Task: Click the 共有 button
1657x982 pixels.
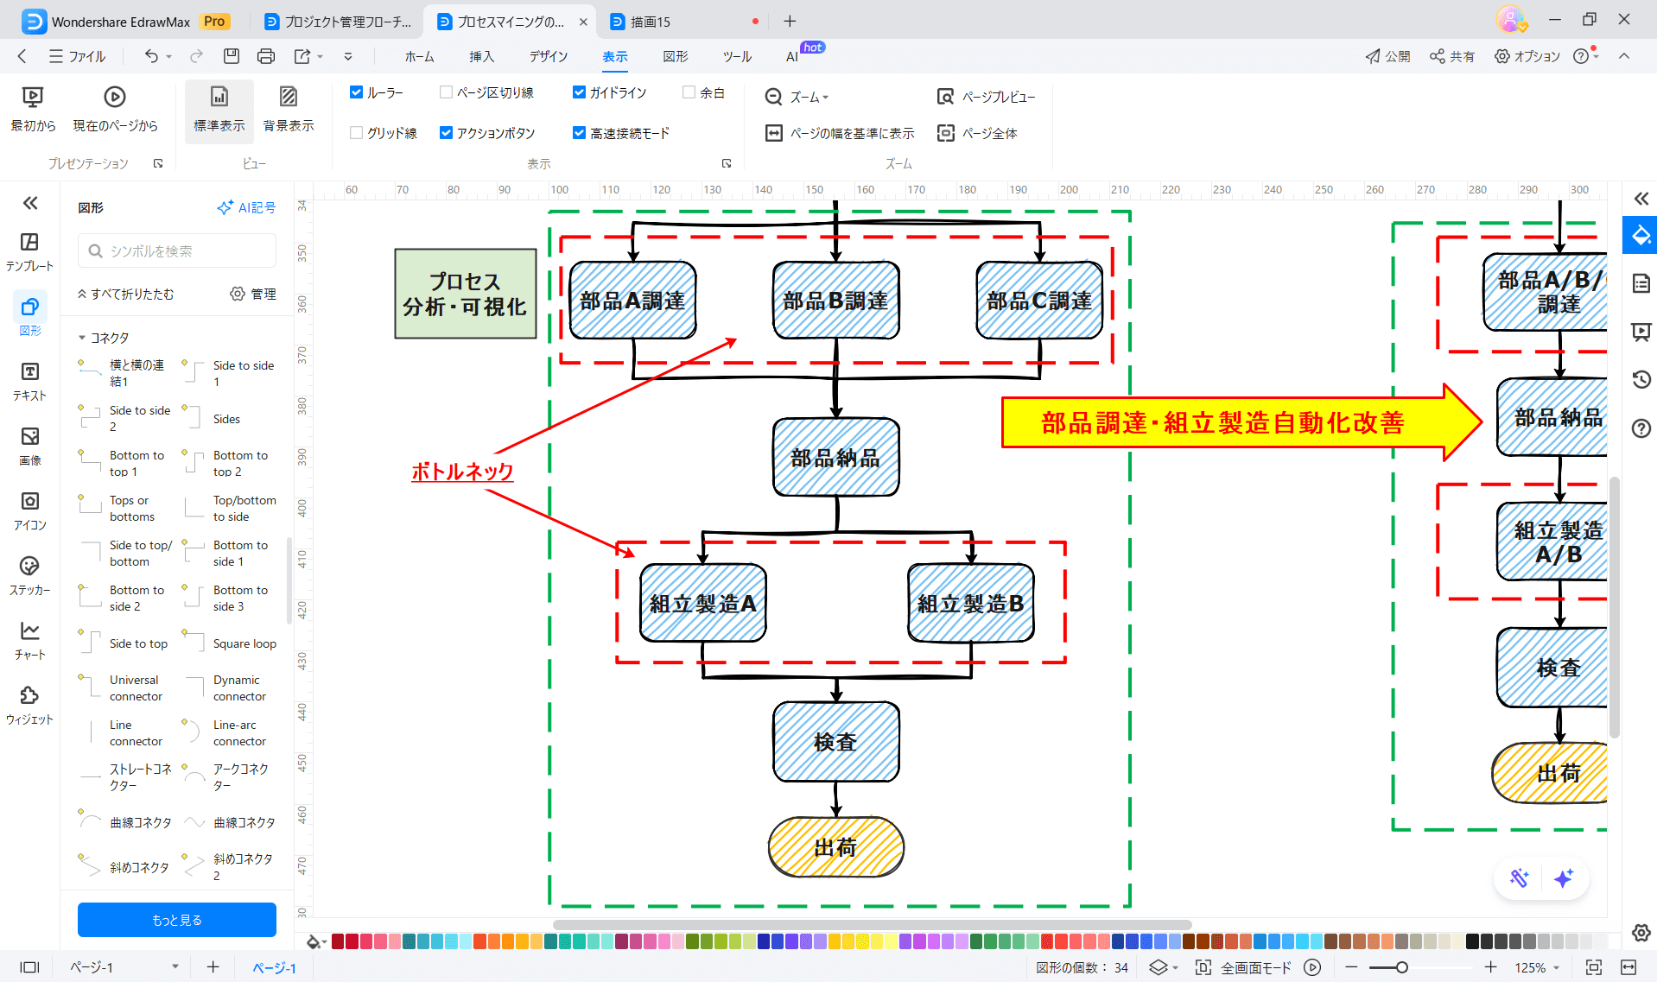Action: (1452, 56)
